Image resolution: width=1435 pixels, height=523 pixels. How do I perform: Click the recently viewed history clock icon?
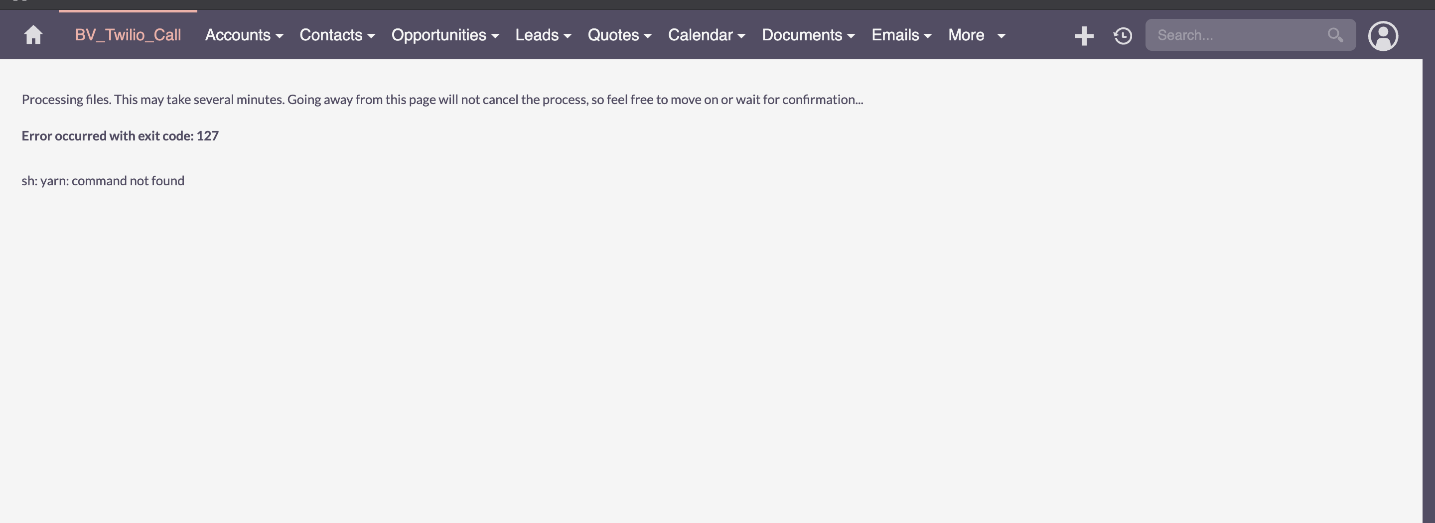coord(1123,35)
